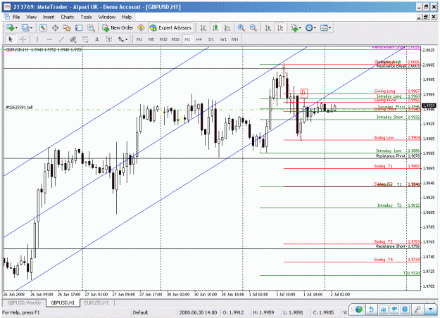Click the speech bubble icon in tray
The height and width of the screenshot is (318, 440).
[394, 310]
